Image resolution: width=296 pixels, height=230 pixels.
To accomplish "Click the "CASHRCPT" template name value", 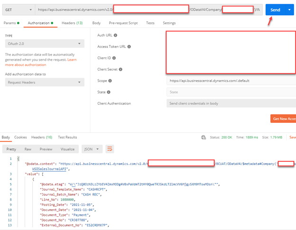I will (x=97, y=189).
